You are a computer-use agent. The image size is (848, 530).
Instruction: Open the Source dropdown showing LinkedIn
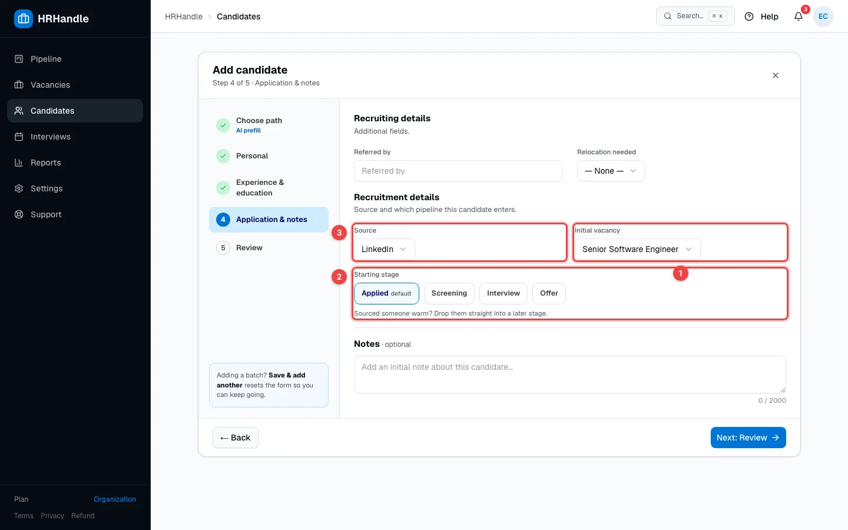[384, 249]
